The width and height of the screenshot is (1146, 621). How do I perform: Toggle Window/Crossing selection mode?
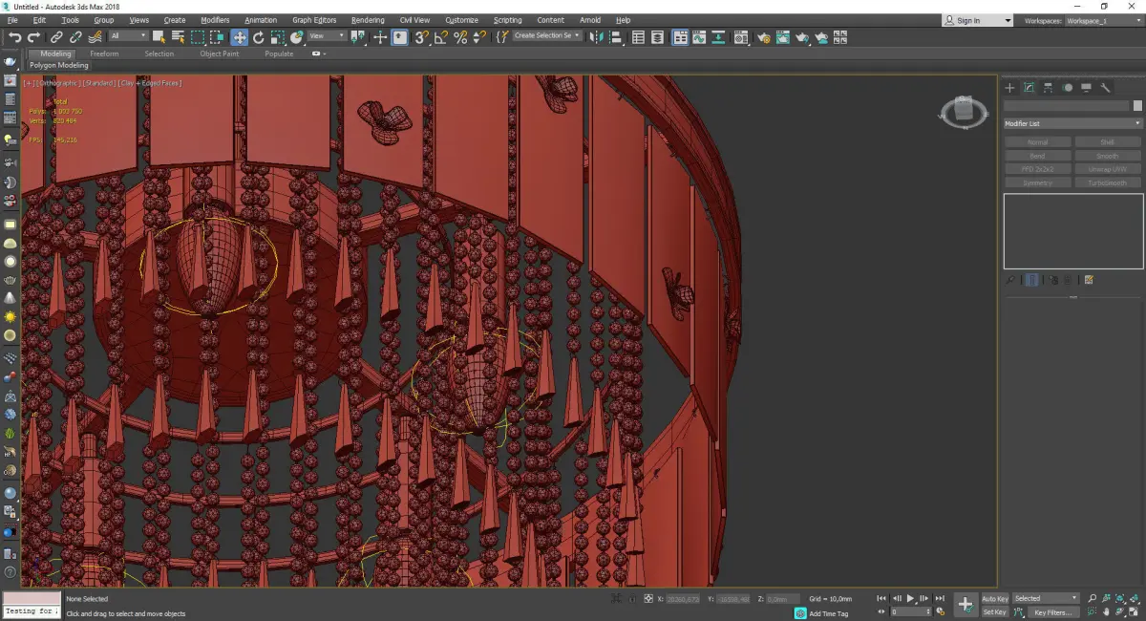pyautogui.click(x=218, y=37)
